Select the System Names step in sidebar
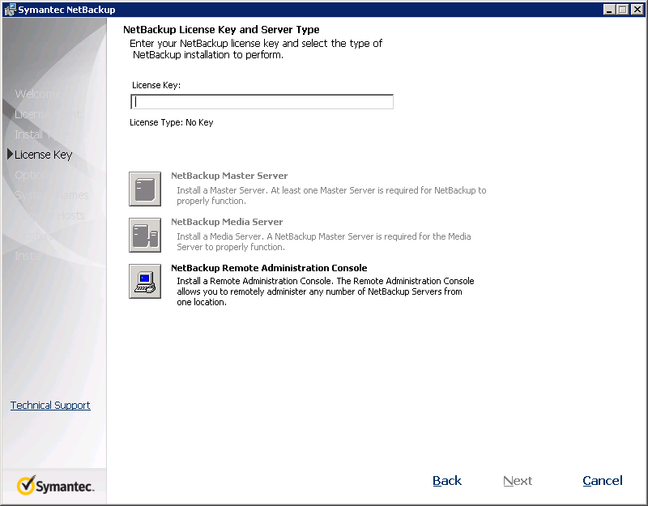The height and width of the screenshot is (506, 648). 52,195
